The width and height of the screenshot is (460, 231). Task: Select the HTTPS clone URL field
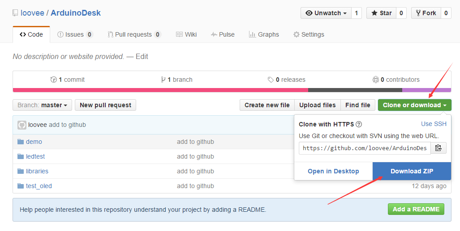point(365,148)
